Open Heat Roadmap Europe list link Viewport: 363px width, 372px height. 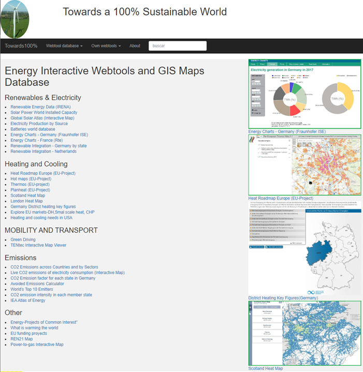tap(43, 173)
